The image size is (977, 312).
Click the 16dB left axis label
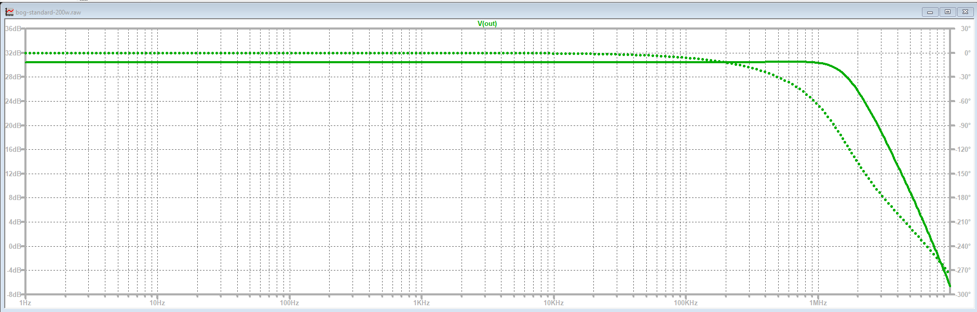(x=13, y=149)
